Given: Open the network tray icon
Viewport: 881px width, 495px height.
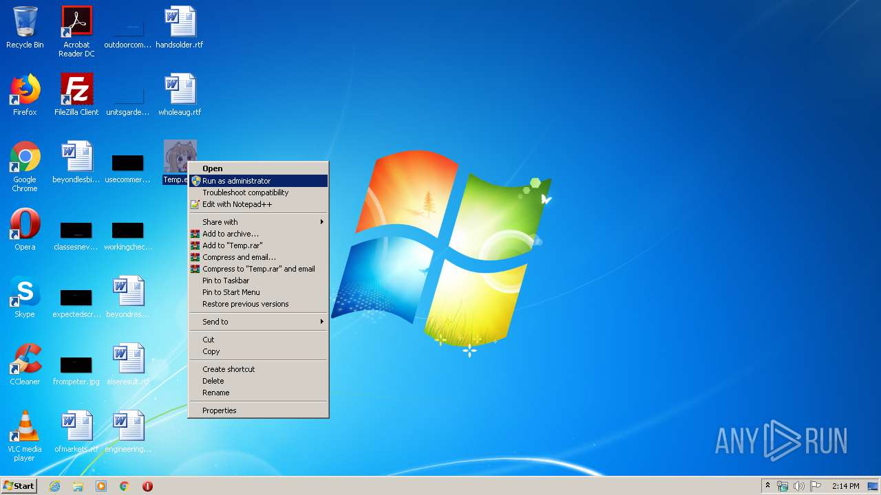Looking at the screenshot, I should 783,486.
